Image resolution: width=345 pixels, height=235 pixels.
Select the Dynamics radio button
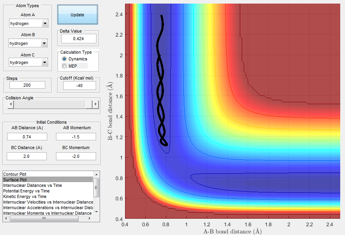tap(64, 59)
